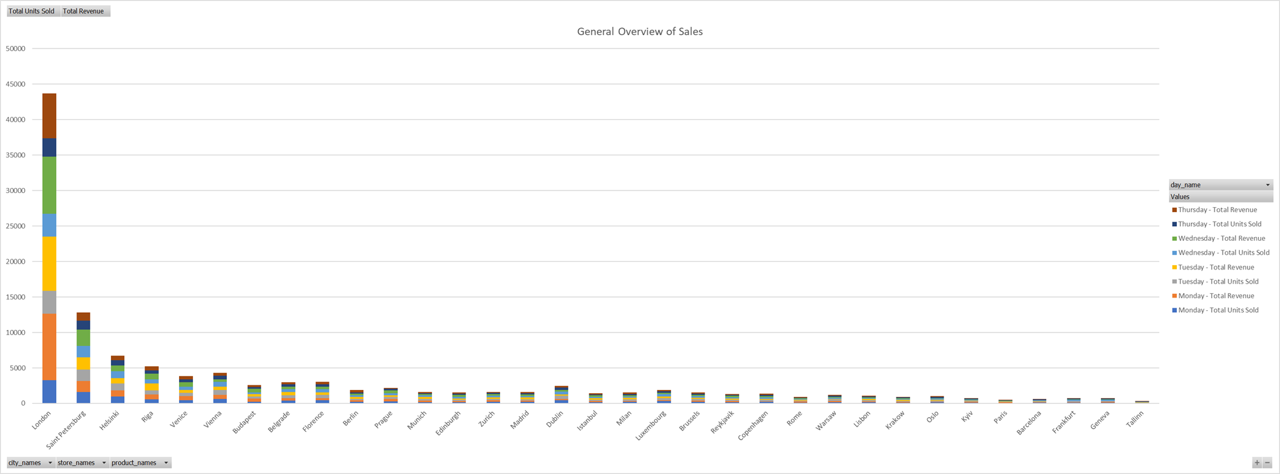The height and width of the screenshot is (474, 1280).
Task: Select Thursday - Total Units Sold legend entry
Action: pos(1216,224)
